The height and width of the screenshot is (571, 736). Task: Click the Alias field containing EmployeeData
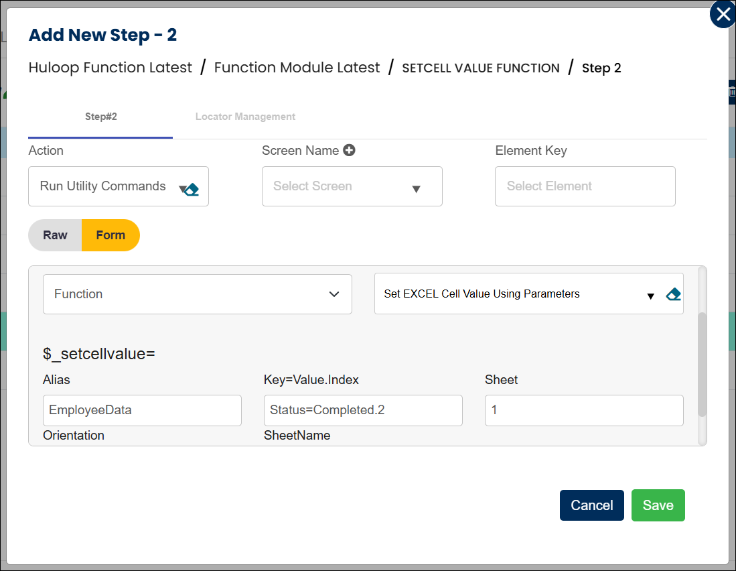point(142,410)
